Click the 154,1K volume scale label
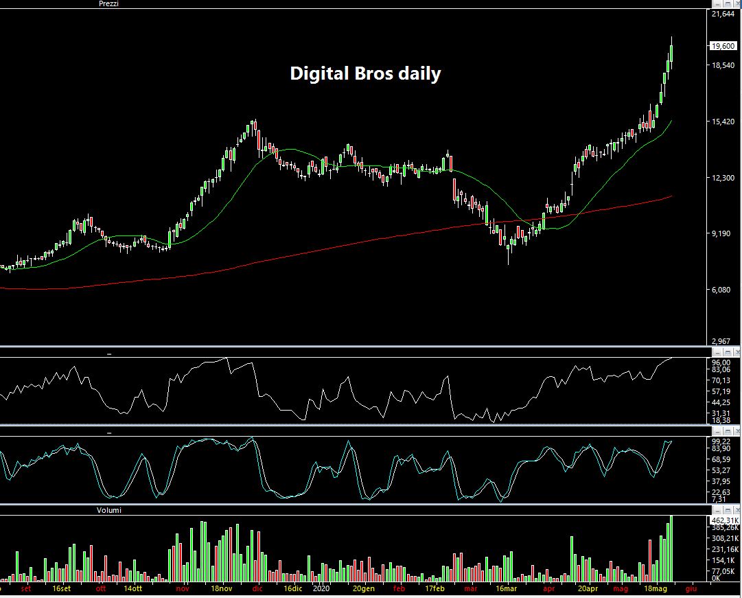The height and width of the screenshot is (598, 742). (x=723, y=560)
